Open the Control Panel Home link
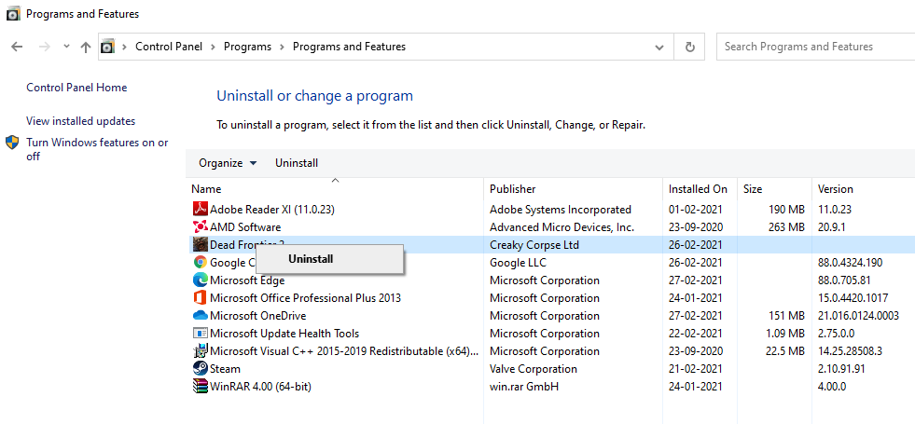The height and width of the screenshot is (424, 915). pyautogui.click(x=76, y=88)
